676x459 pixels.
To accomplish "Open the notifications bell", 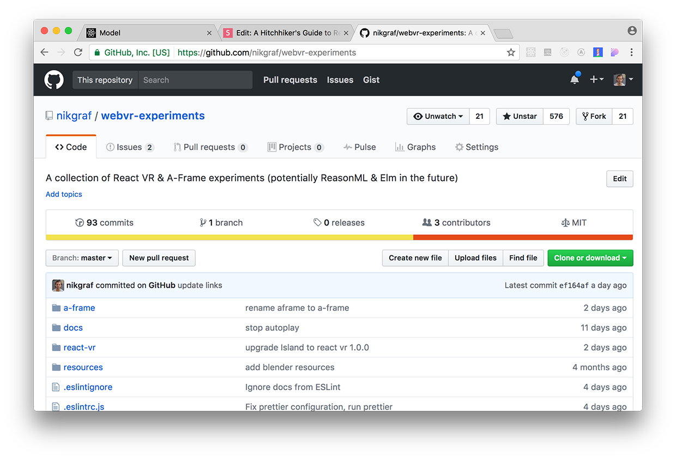I will 575,80.
